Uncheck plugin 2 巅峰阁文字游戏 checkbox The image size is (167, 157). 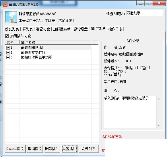(8, 52)
